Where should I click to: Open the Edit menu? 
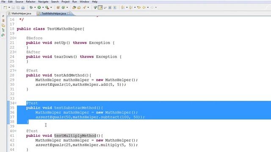pyautogui.click(x=10, y=2)
